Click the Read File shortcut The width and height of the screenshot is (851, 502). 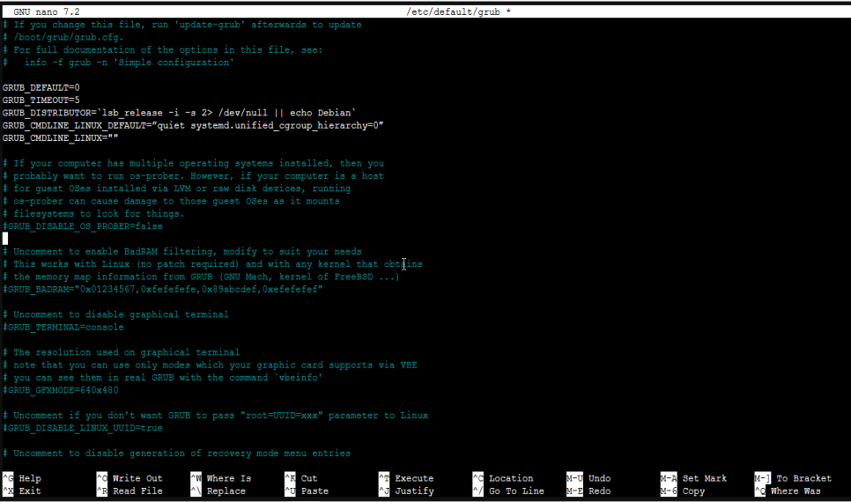[137, 491]
